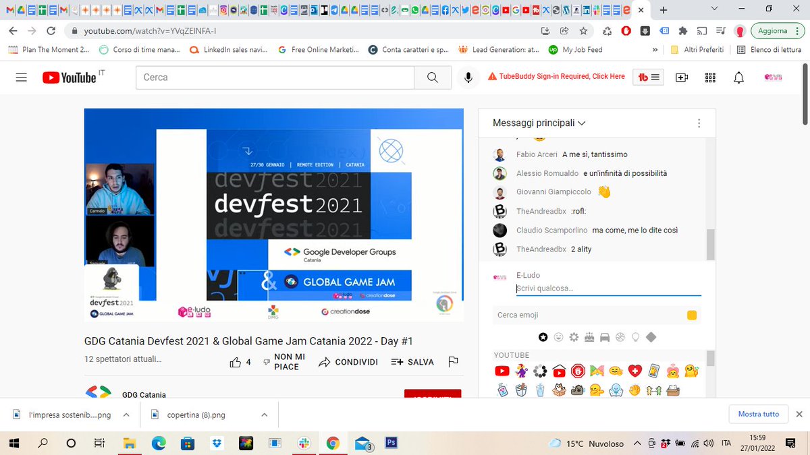Open Altri Preferiti bookmarks folder

697,50
